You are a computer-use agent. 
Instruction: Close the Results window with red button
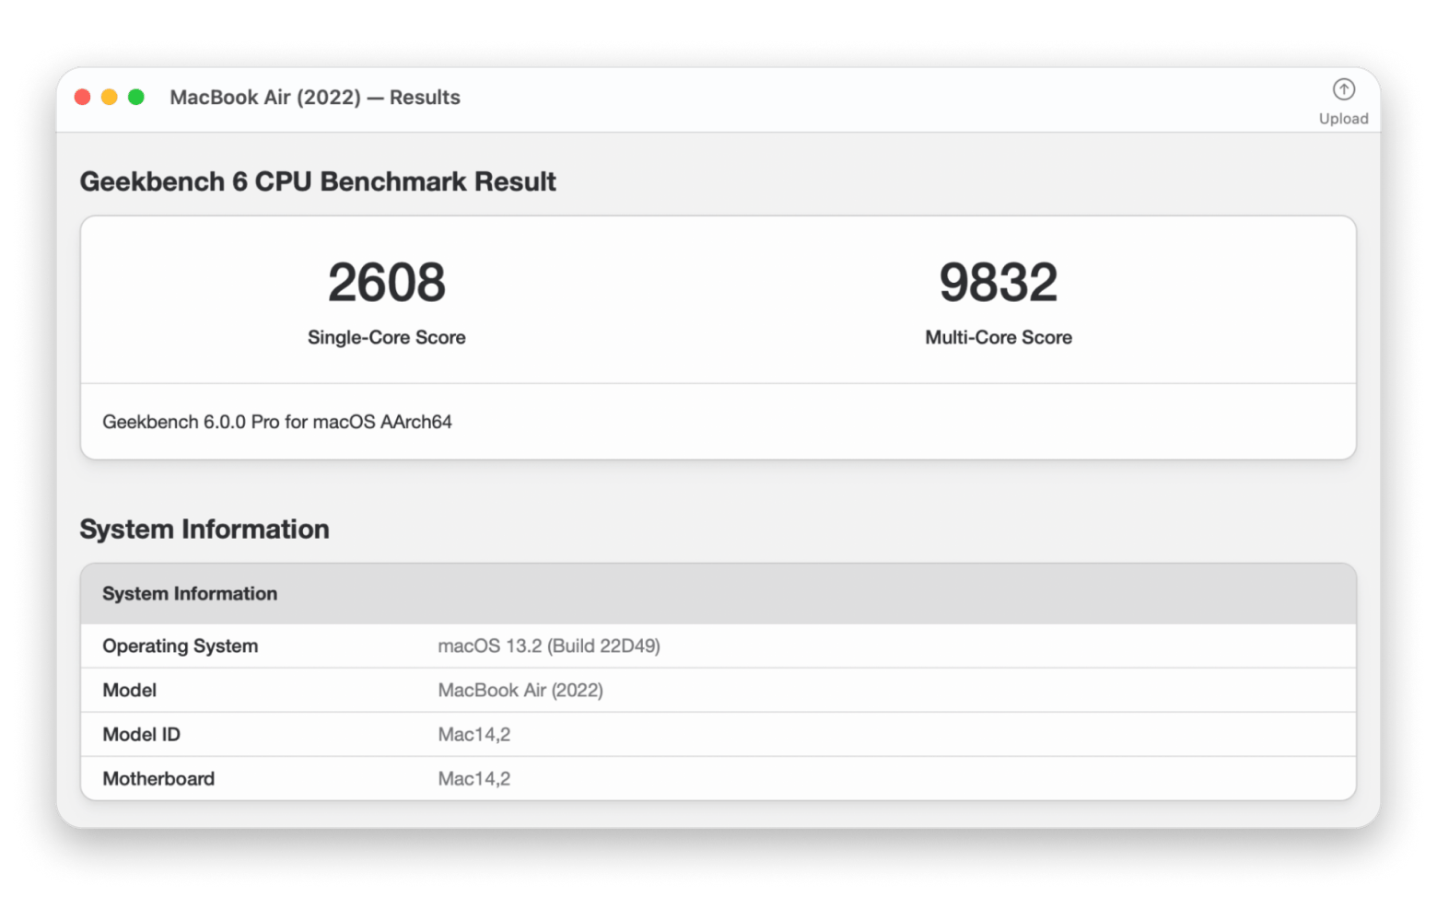click(82, 97)
